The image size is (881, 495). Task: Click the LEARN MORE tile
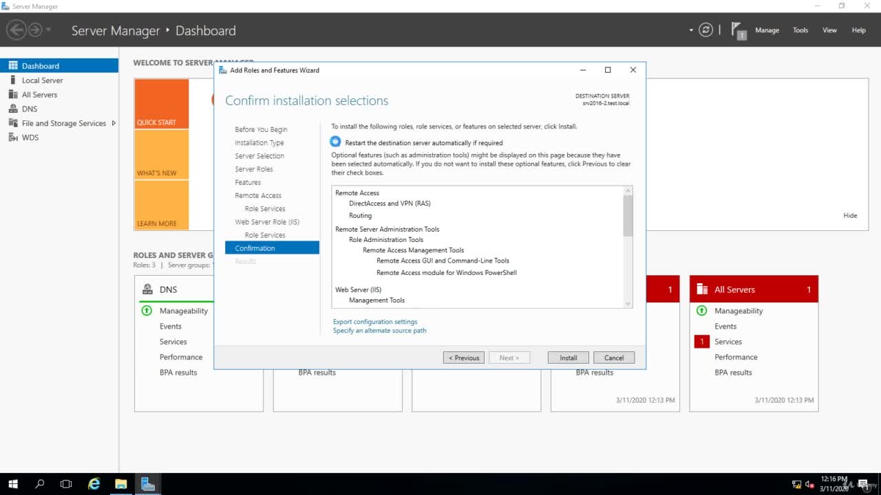click(x=162, y=205)
